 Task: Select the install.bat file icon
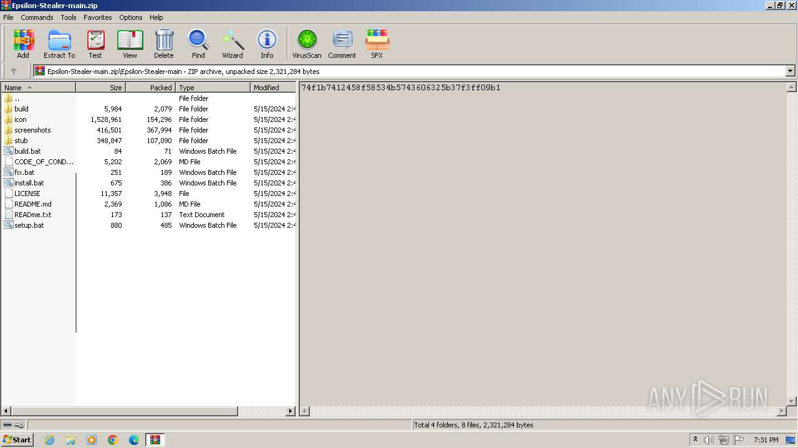tap(8, 183)
